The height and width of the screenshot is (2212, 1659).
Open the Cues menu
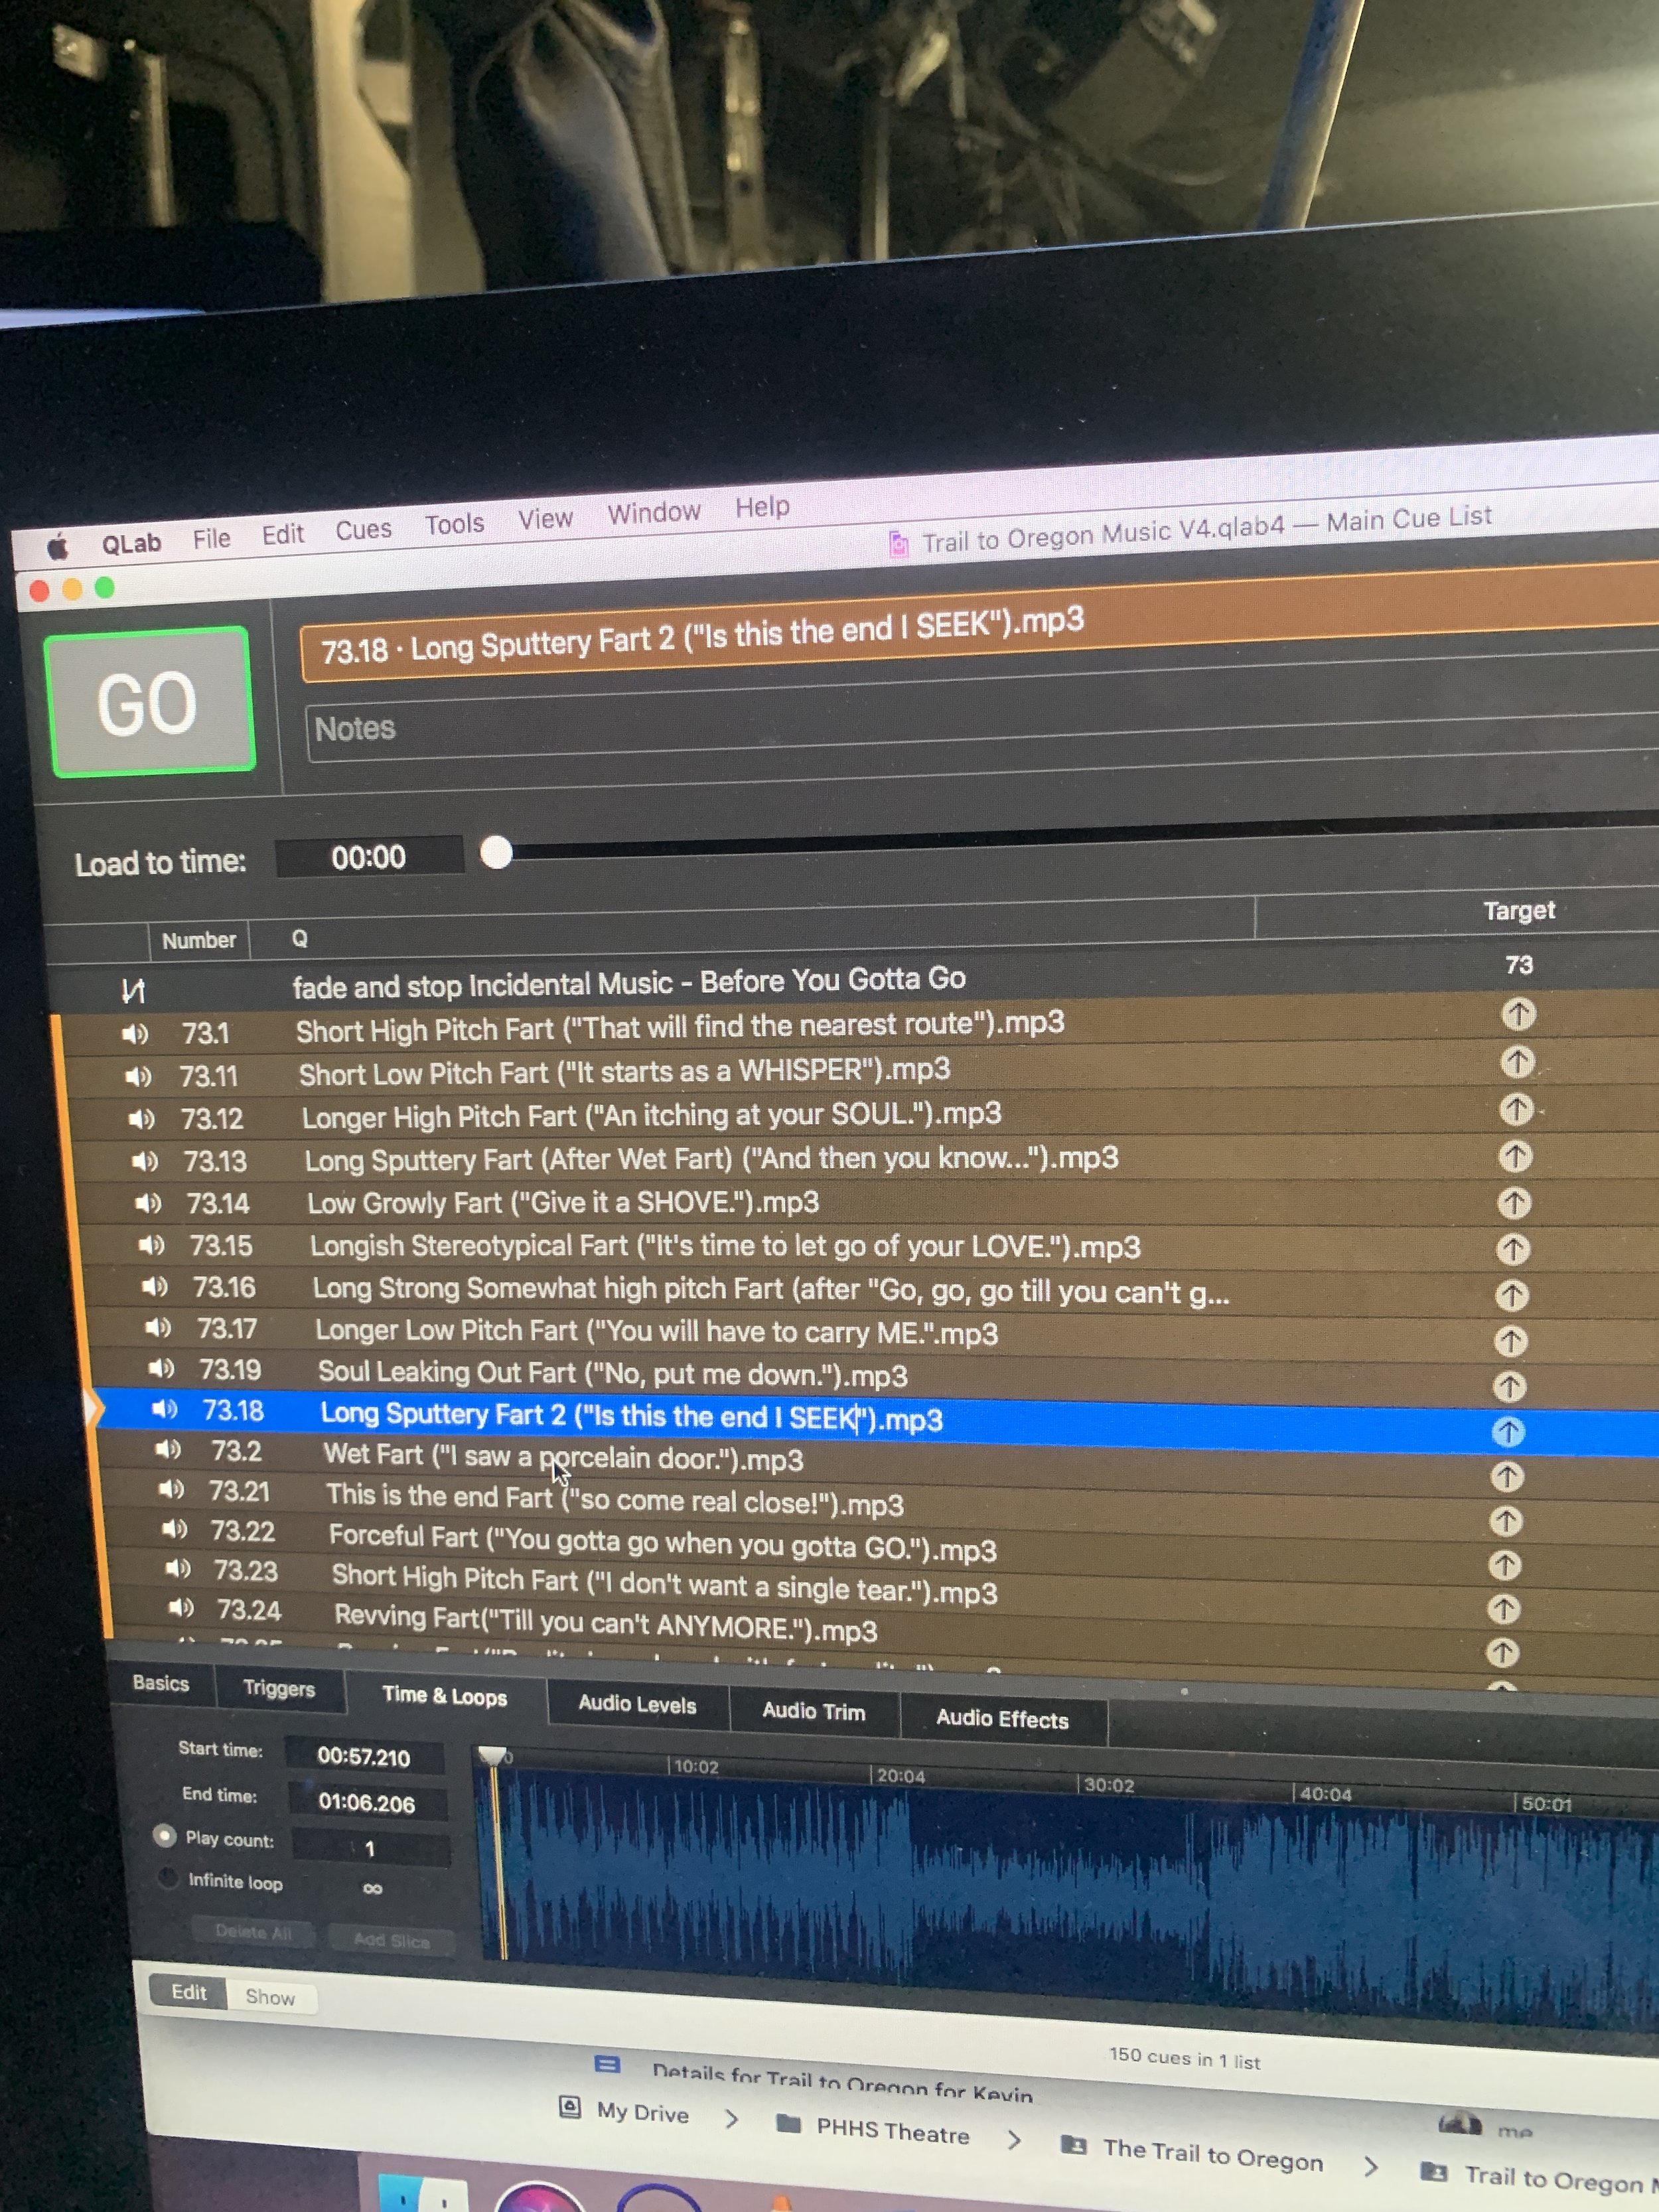(x=363, y=529)
